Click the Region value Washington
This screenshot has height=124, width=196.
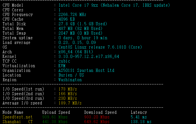coord(70,80)
